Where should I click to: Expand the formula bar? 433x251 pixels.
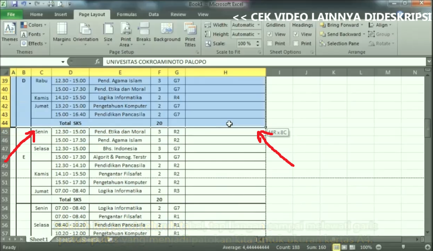[429, 61]
